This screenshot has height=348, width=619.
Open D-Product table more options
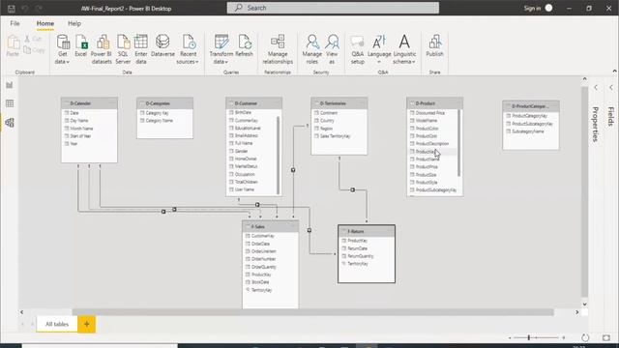[457, 103]
